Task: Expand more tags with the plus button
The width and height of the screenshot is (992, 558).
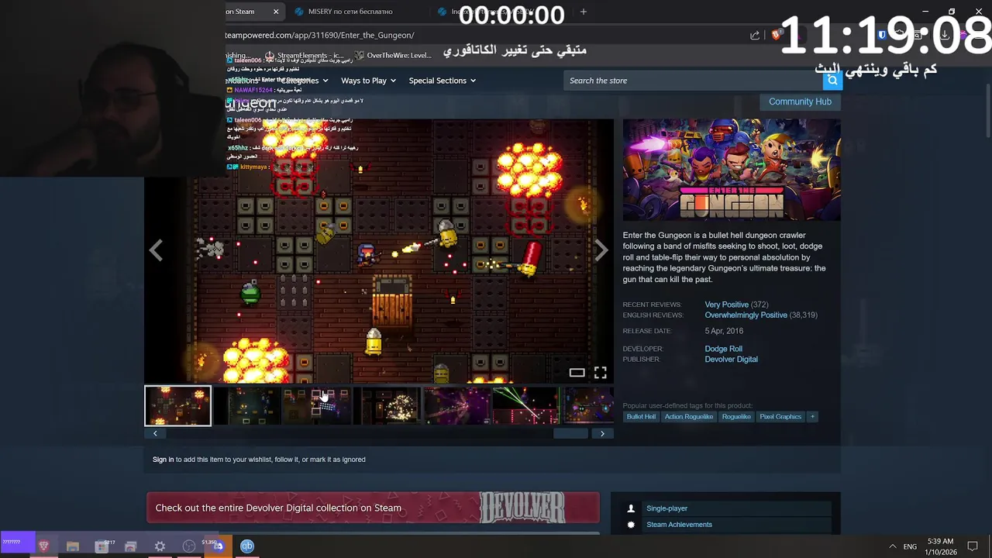Action: click(x=812, y=417)
